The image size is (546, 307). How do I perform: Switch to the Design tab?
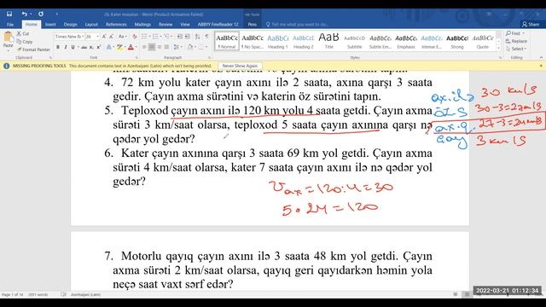(x=70, y=25)
